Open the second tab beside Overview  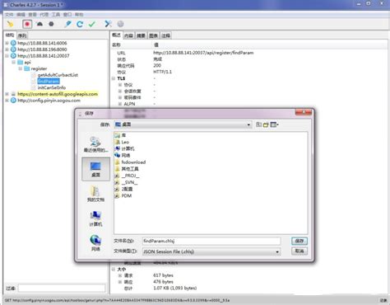click(128, 35)
